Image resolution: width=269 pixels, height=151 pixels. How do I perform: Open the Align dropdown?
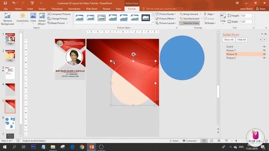[x=209, y=14]
